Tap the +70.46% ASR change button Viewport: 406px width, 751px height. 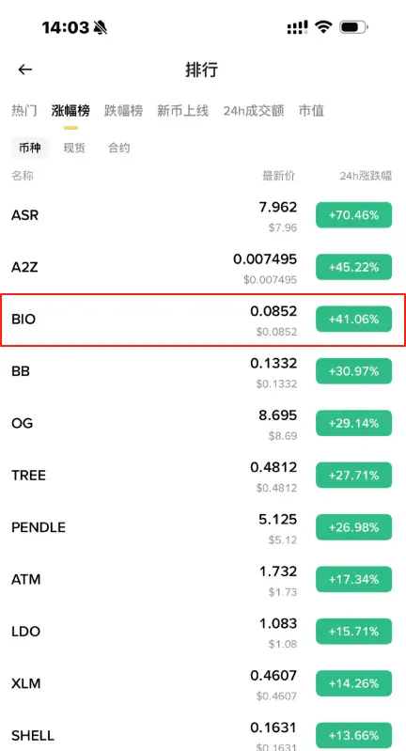coord(353,215)
